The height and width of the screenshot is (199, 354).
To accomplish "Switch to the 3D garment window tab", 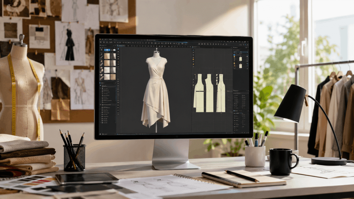I will click(x=121, y=46).
